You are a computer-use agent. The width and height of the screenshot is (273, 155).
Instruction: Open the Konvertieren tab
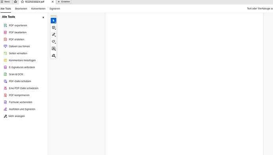point(38,9)
